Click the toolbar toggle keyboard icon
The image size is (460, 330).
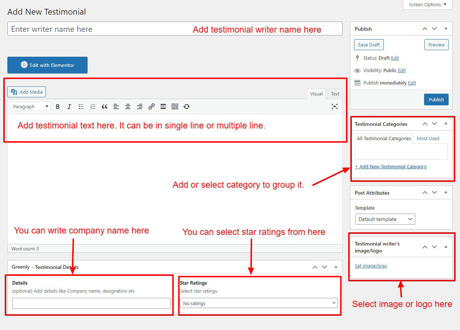(x=175, y=106)
